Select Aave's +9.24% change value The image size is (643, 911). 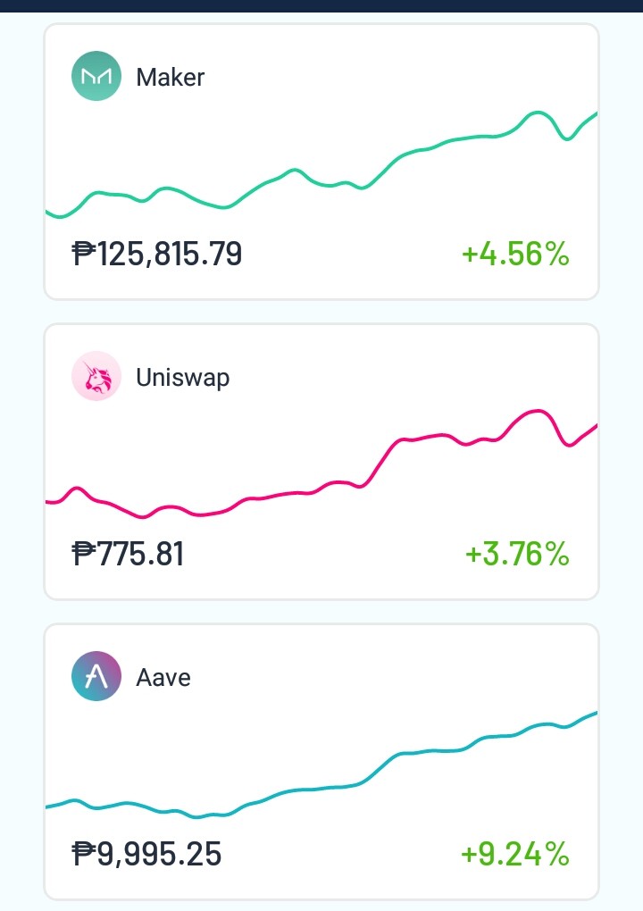(514, 854)
